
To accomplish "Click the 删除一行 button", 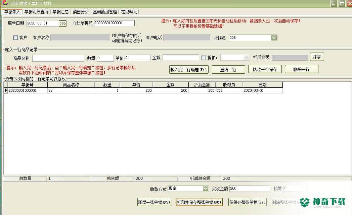I will (302, 69).
